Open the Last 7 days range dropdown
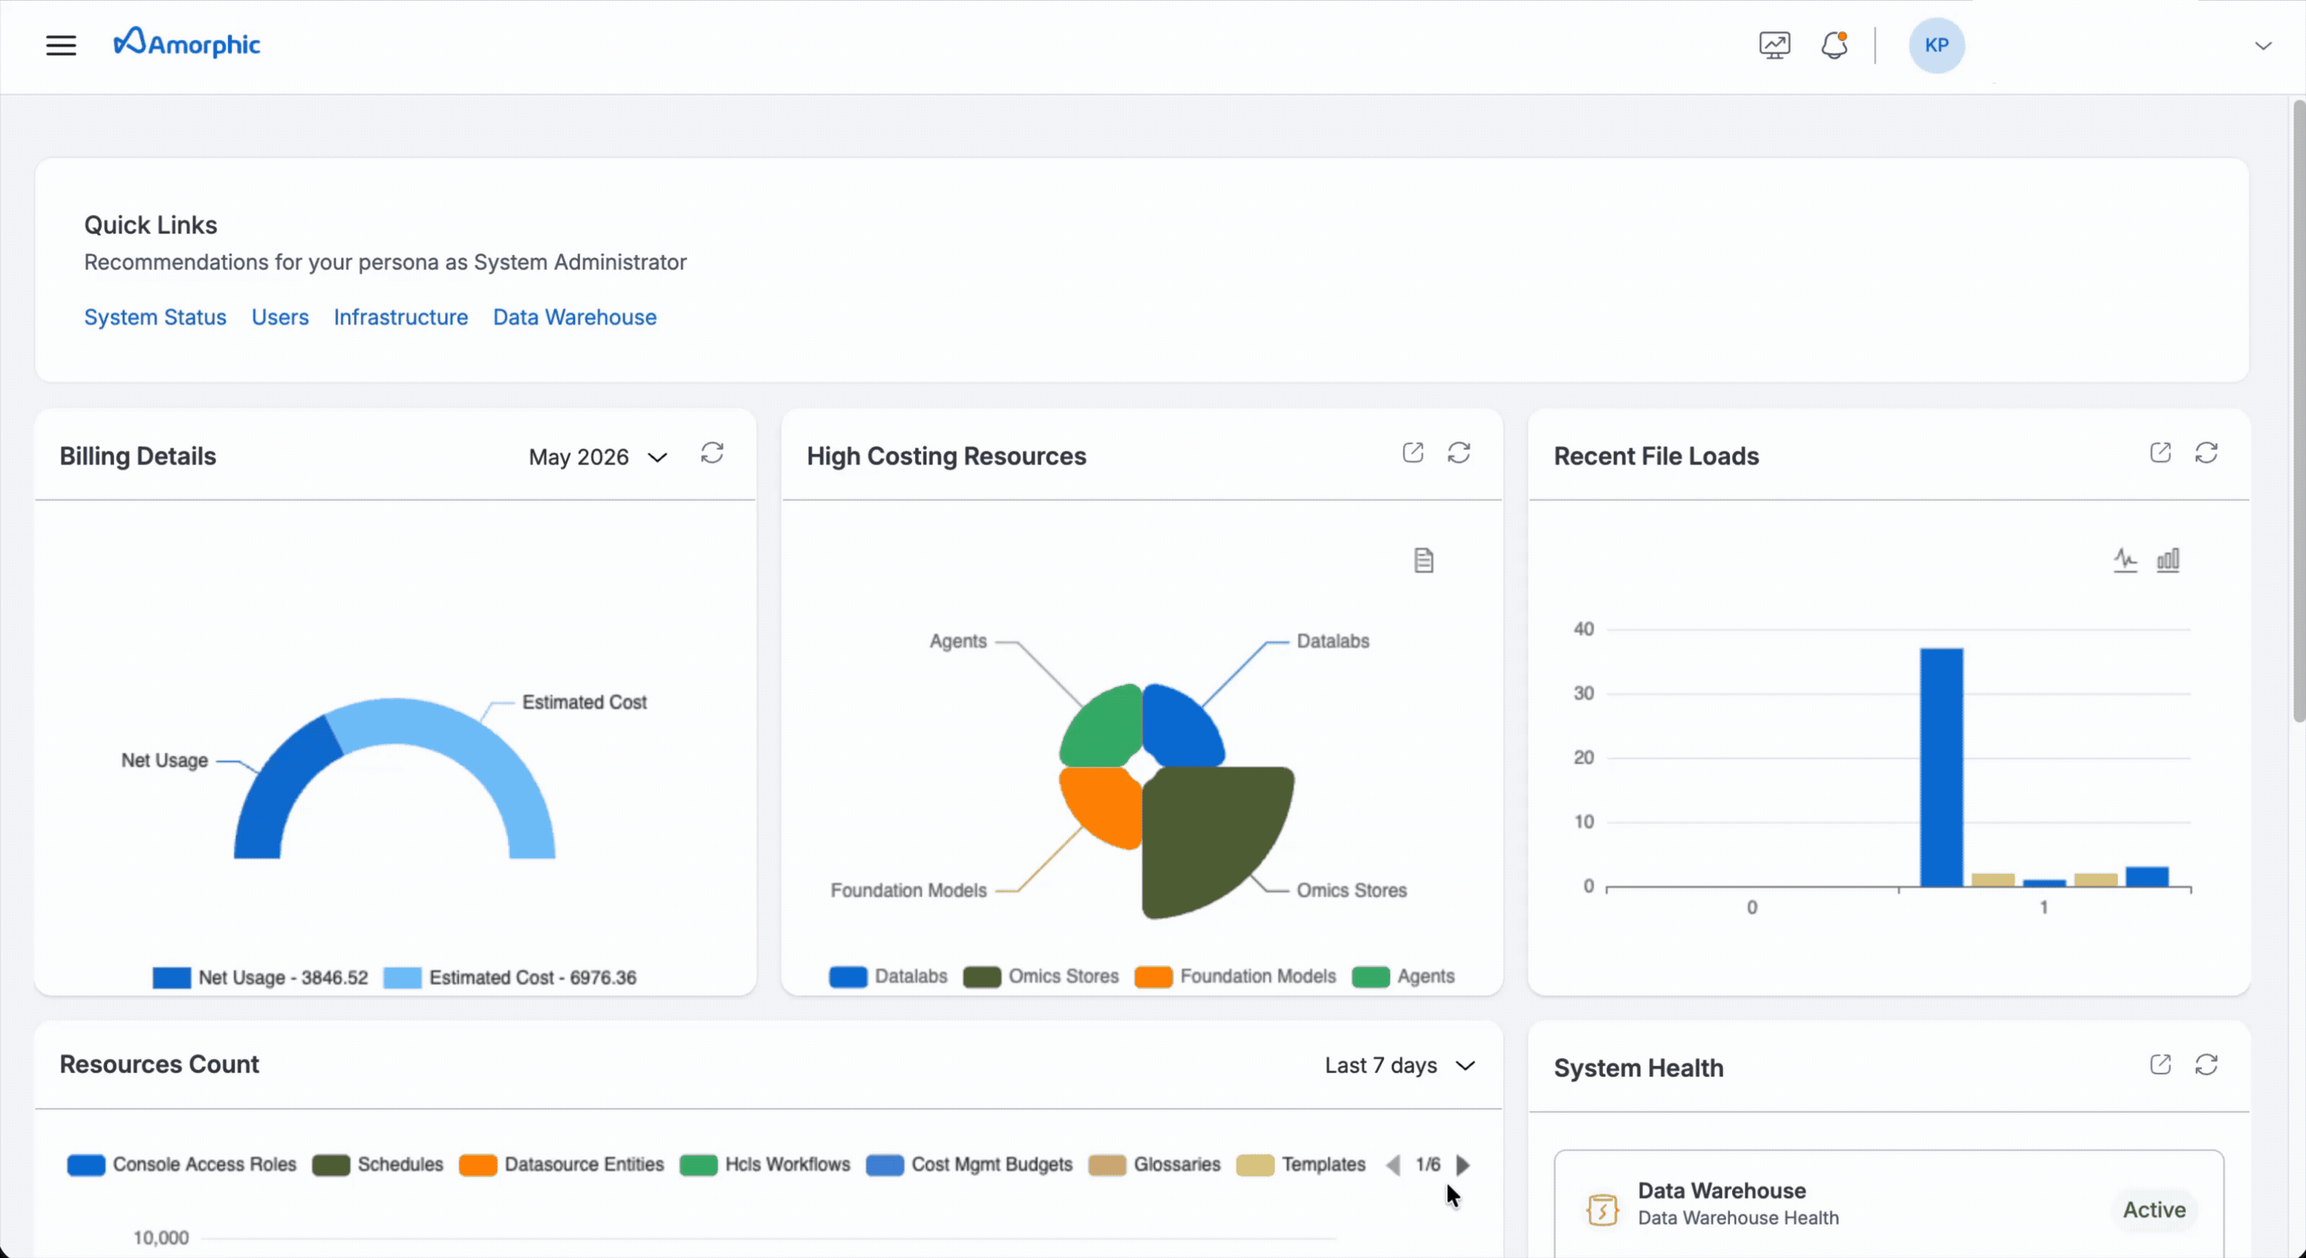The image size is (2306, 1258). coord(1399,1065)
